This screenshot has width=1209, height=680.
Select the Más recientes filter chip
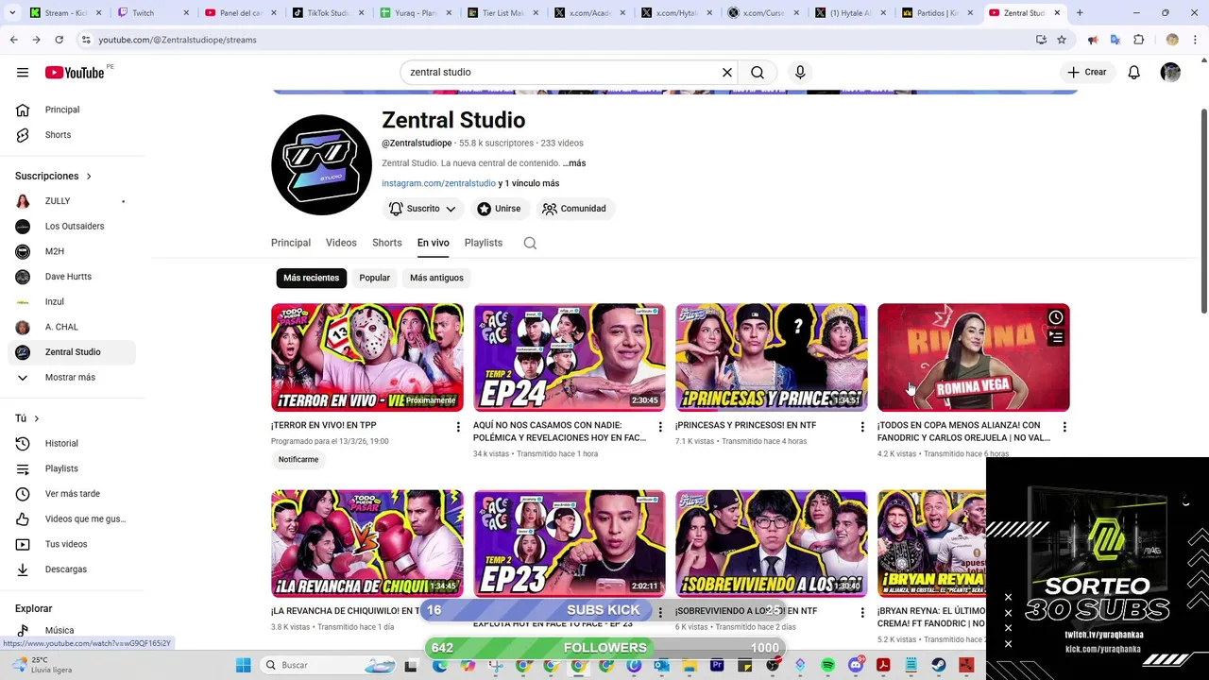311,278
